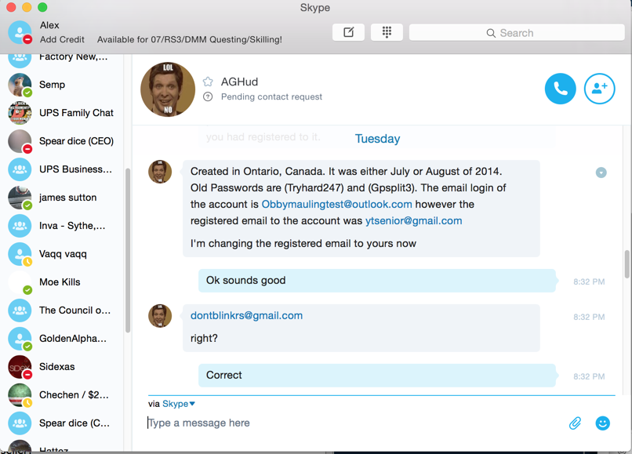The height and width of the screenshot is (454, 632).
Task: Click the 8:32 PM timestamp beside the dontblinkrs message
Action: coord(589,317)
